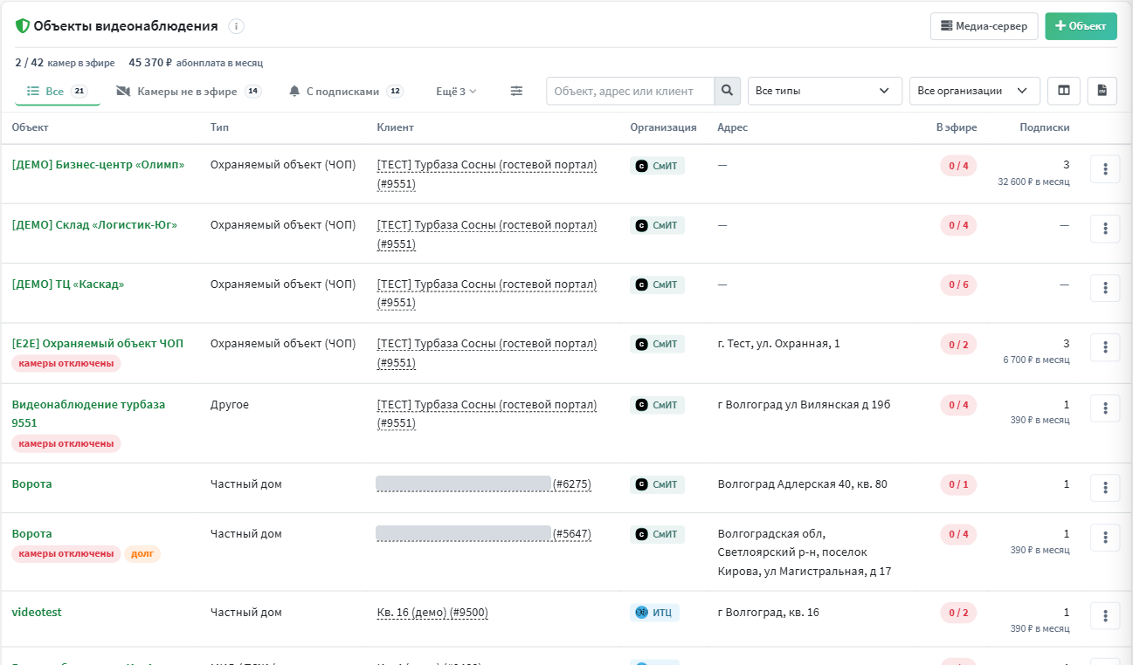Switch to Камеры не в эфире tab
1133x665 pixels.
click(188, 91)
